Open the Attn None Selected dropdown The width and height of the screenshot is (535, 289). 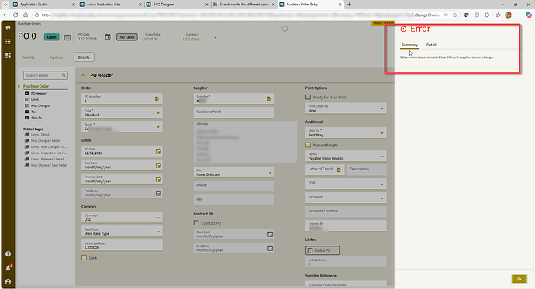tap(233, 172)
